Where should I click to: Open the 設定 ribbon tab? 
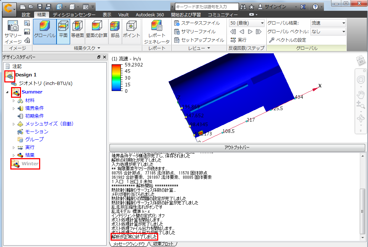26,15
